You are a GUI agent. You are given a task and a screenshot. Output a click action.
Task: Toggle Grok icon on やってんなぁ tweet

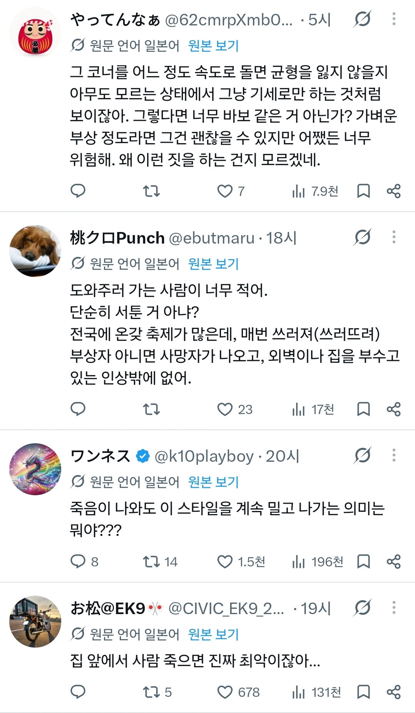click(x=362, y=19)
